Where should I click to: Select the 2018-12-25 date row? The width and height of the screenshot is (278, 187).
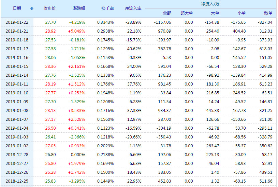click(17, 181)
